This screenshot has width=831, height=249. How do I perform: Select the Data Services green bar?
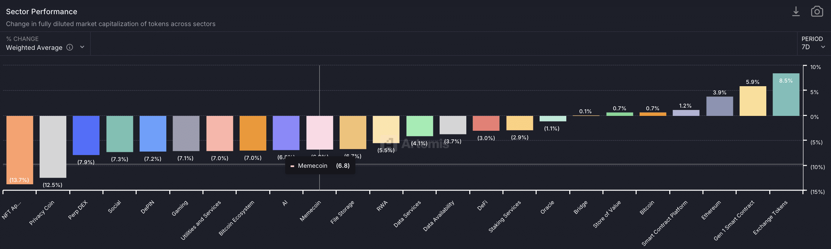(x=419, y=126)
